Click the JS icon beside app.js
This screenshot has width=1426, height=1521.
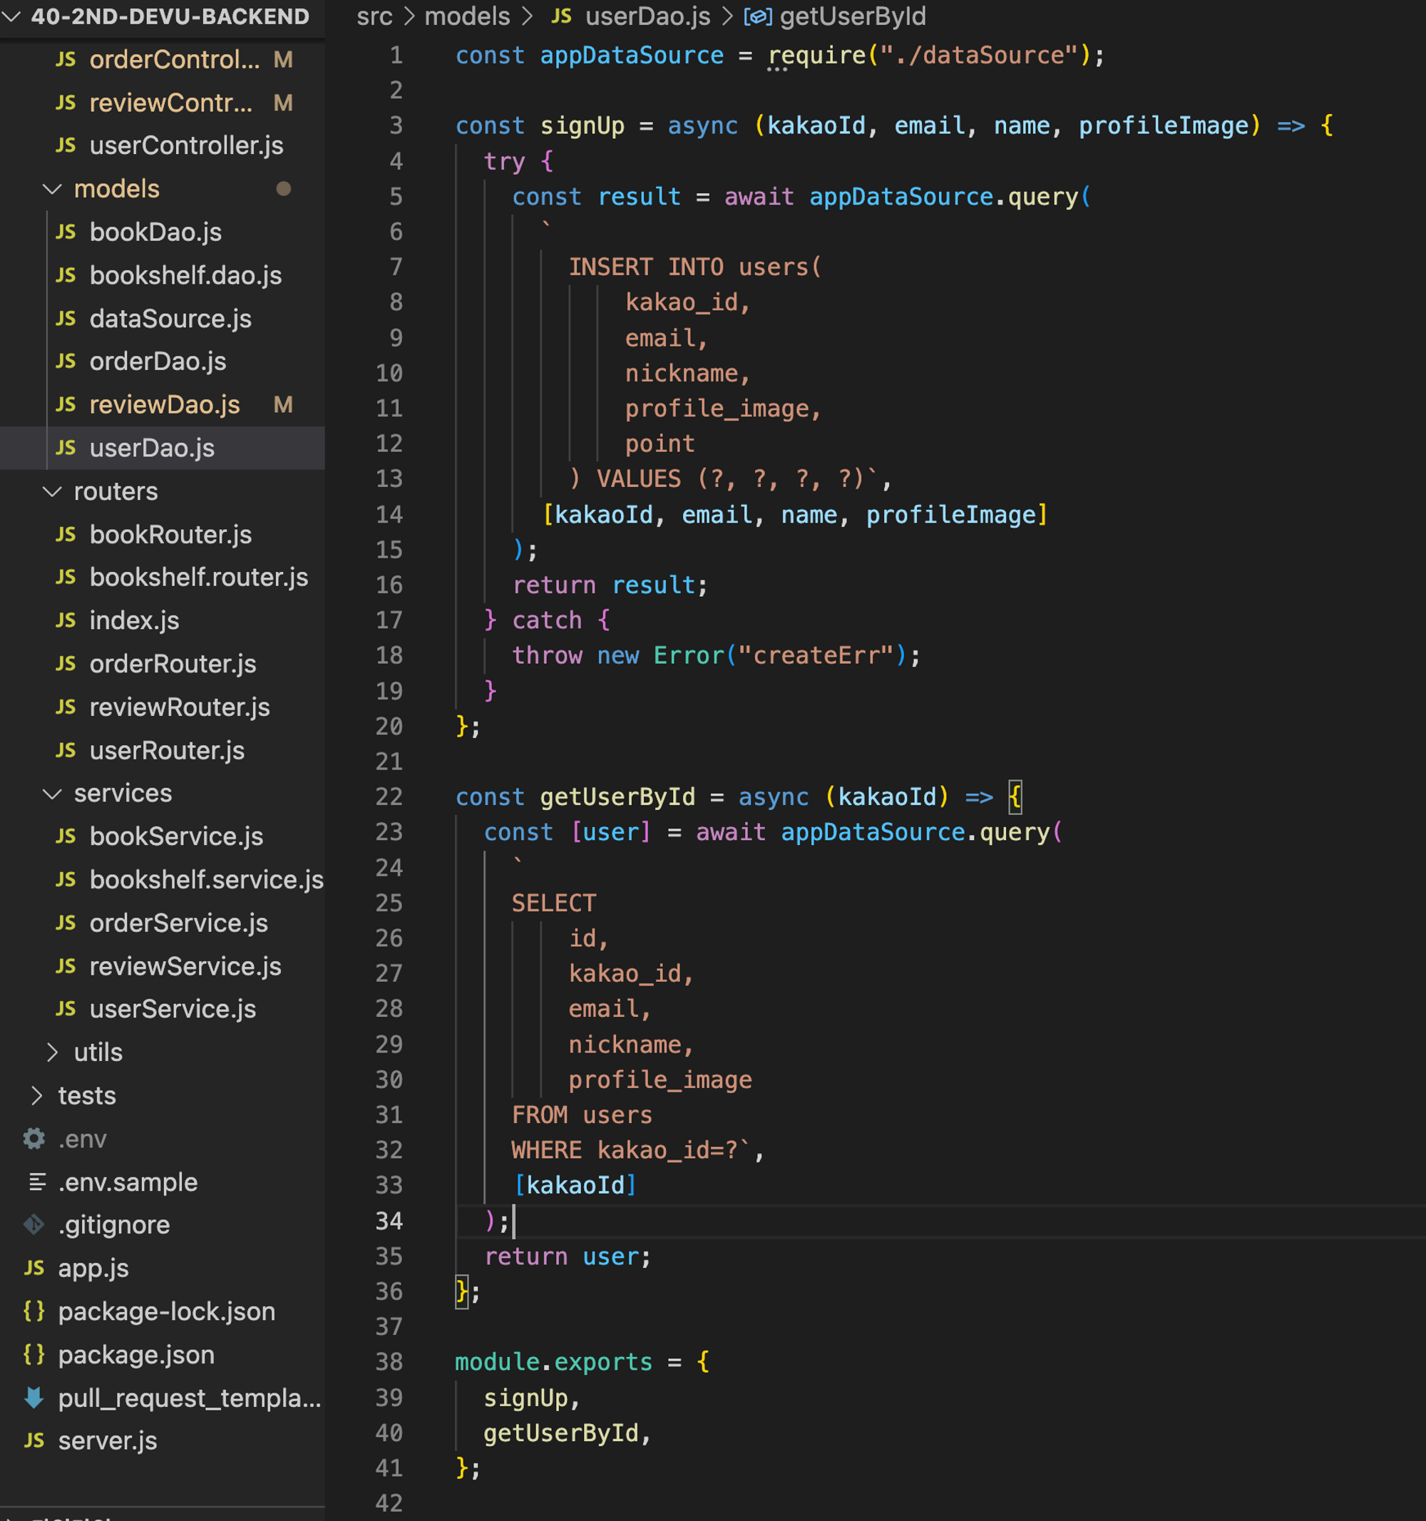pyautogui.click(x=34, y=1268)
